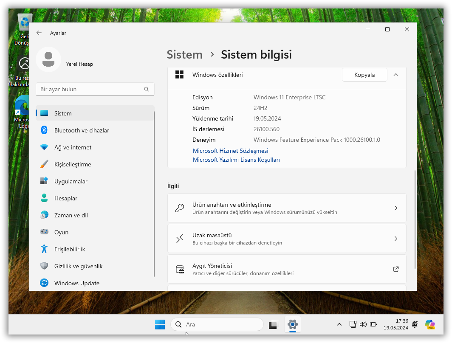Screen dimensions: 452x343
Task: Click the Windows Update sync icon
Action: [44, 283]
